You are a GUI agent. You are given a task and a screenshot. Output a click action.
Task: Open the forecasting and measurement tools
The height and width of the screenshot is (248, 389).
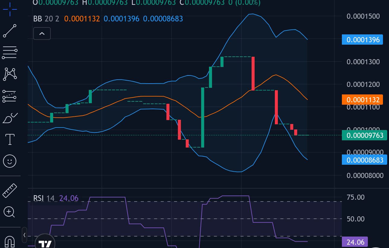coord(10,96)
